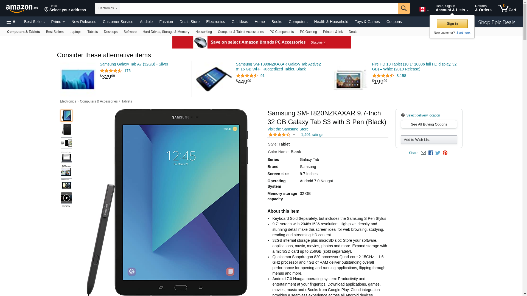Click inside the search text field
Screen dimensions: 527x296
259,8
